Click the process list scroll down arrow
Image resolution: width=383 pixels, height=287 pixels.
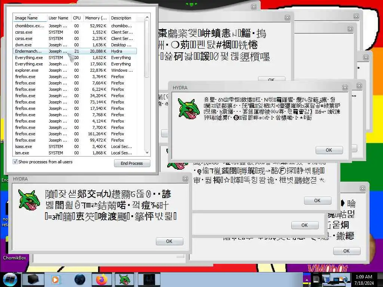coord(147,152)
